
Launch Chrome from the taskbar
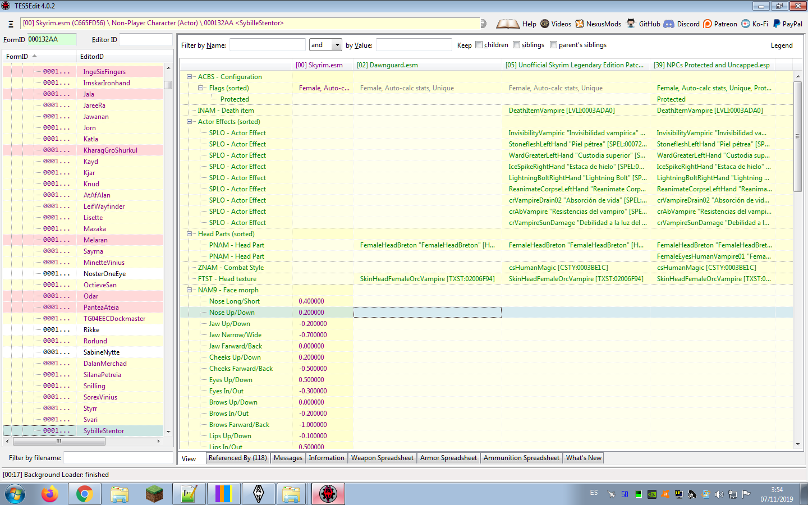[x=85, y=494]
